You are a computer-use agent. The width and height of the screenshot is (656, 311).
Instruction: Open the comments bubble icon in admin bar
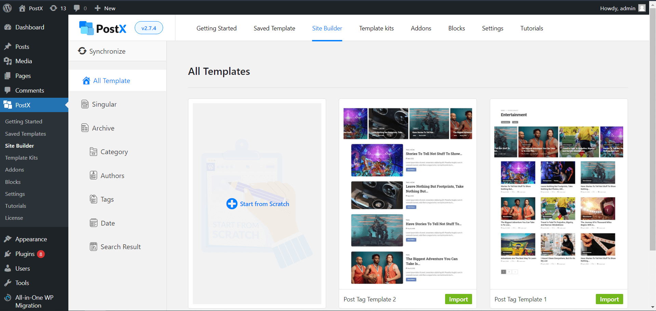point(77,8)
